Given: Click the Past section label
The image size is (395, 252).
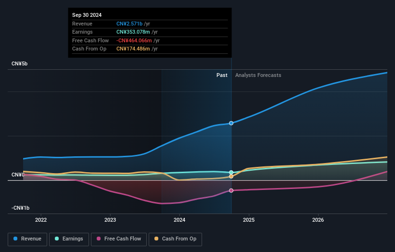Looking at the screenshot, I should [222, 76].
